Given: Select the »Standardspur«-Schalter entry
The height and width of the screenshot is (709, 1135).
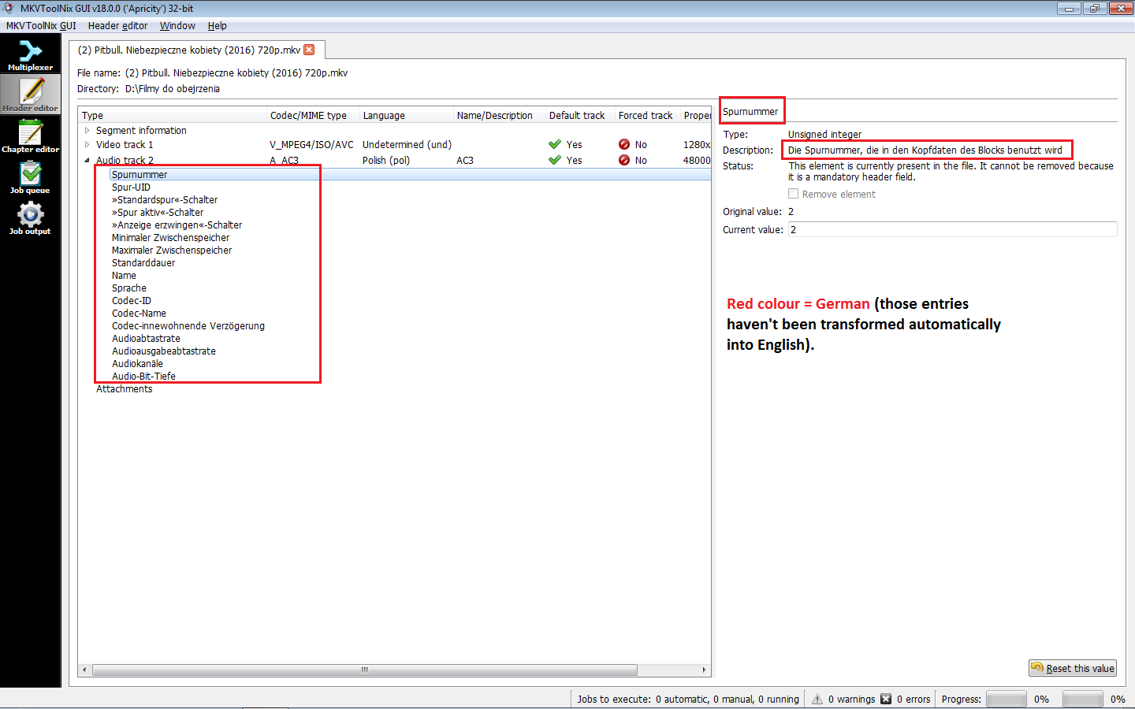Looking at the screenshot, I should point(165,200).
